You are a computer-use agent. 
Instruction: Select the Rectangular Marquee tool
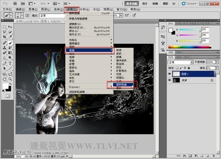pos(4,27)
